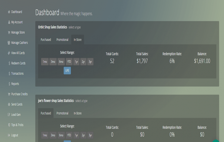224x142 pixels.
Task: Click the Orbit Shop Sales Statistics heading
Action: pyautogui.click(x=52, y=27)
